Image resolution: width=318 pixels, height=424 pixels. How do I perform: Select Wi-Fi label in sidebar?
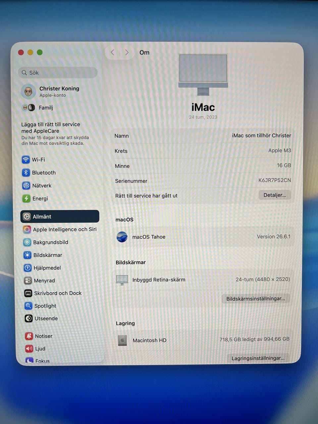(x=38, y=160)
